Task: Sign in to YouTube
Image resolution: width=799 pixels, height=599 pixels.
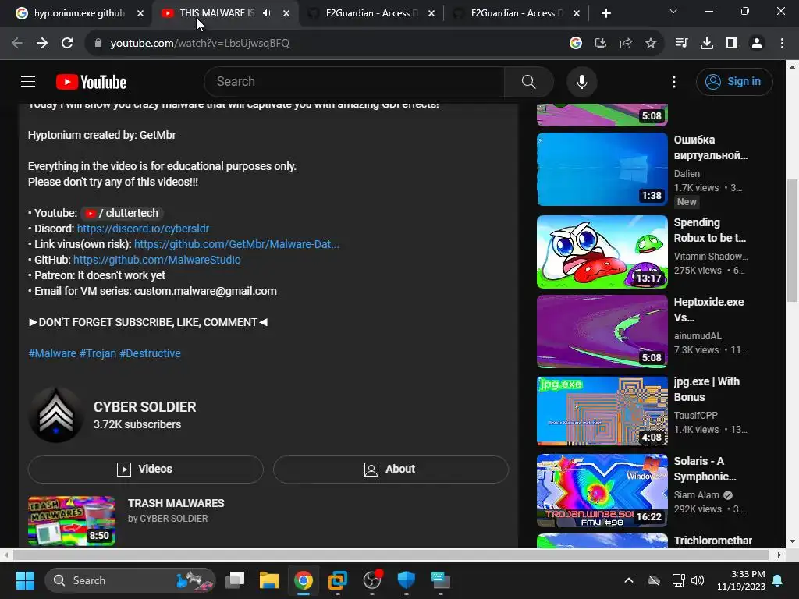Action: [x=733, y=81]
